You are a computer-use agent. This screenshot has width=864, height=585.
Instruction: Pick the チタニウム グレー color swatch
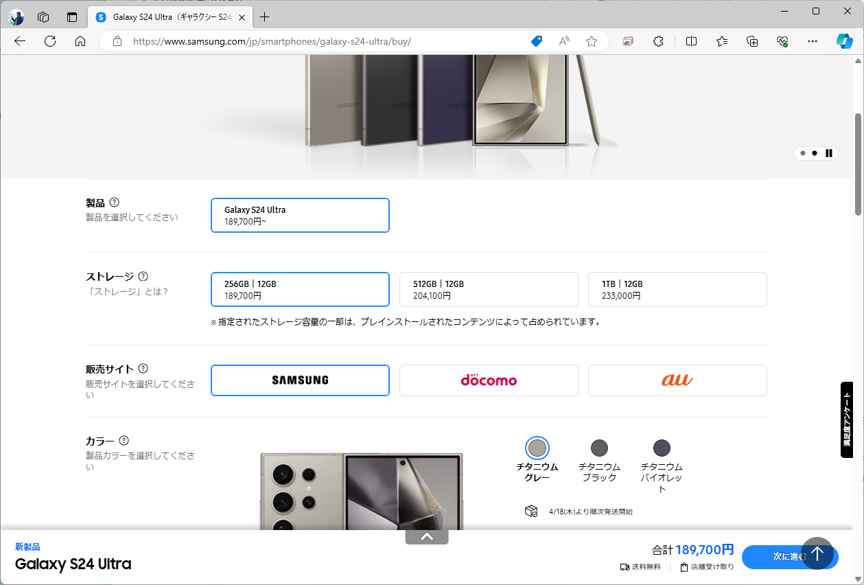(537, 448)
